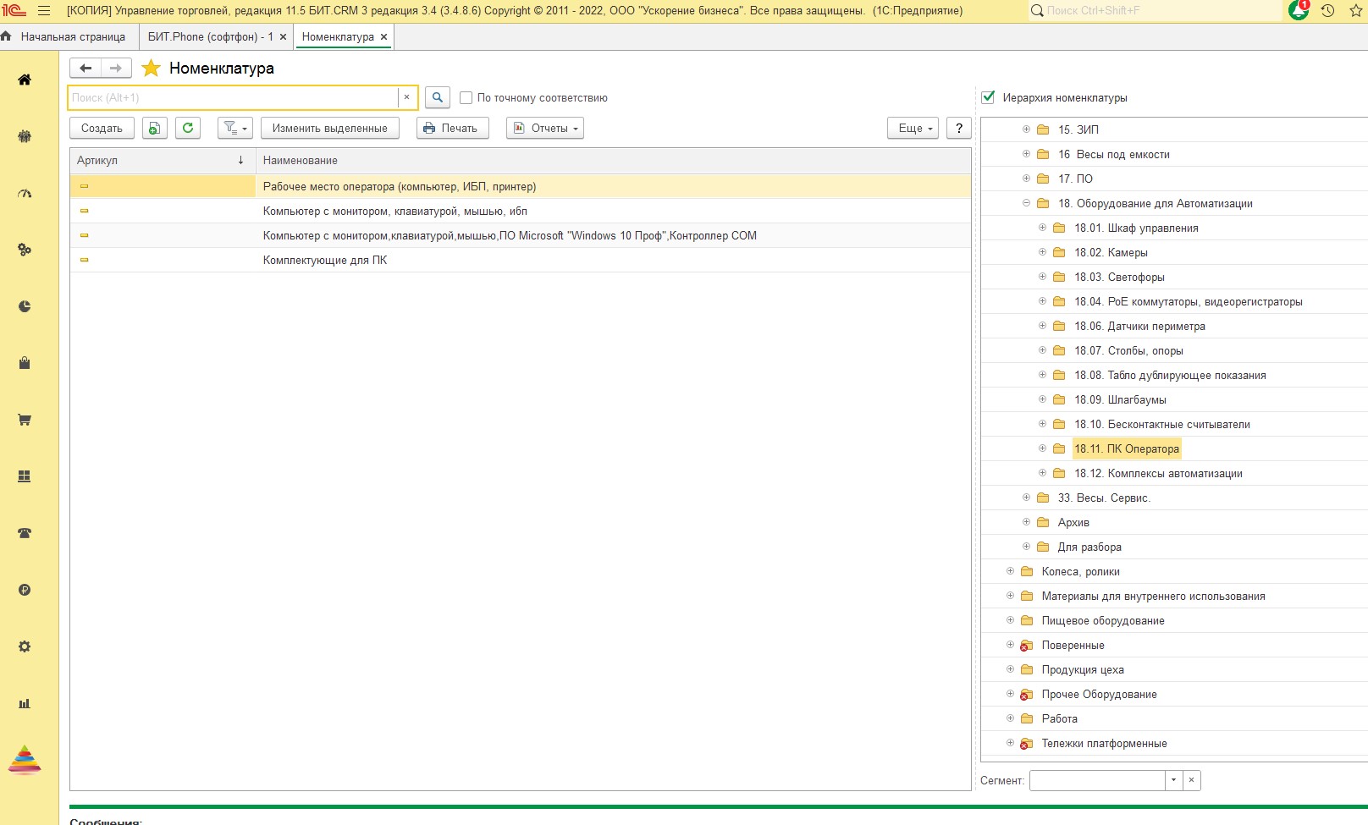Click the nomenclature search input field

pyautogui.click(x=233, y=97)
